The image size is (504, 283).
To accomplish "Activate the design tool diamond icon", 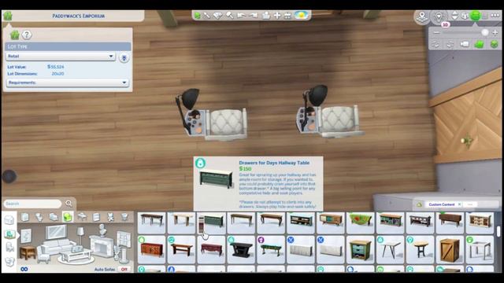I will [x=218, y=15].
